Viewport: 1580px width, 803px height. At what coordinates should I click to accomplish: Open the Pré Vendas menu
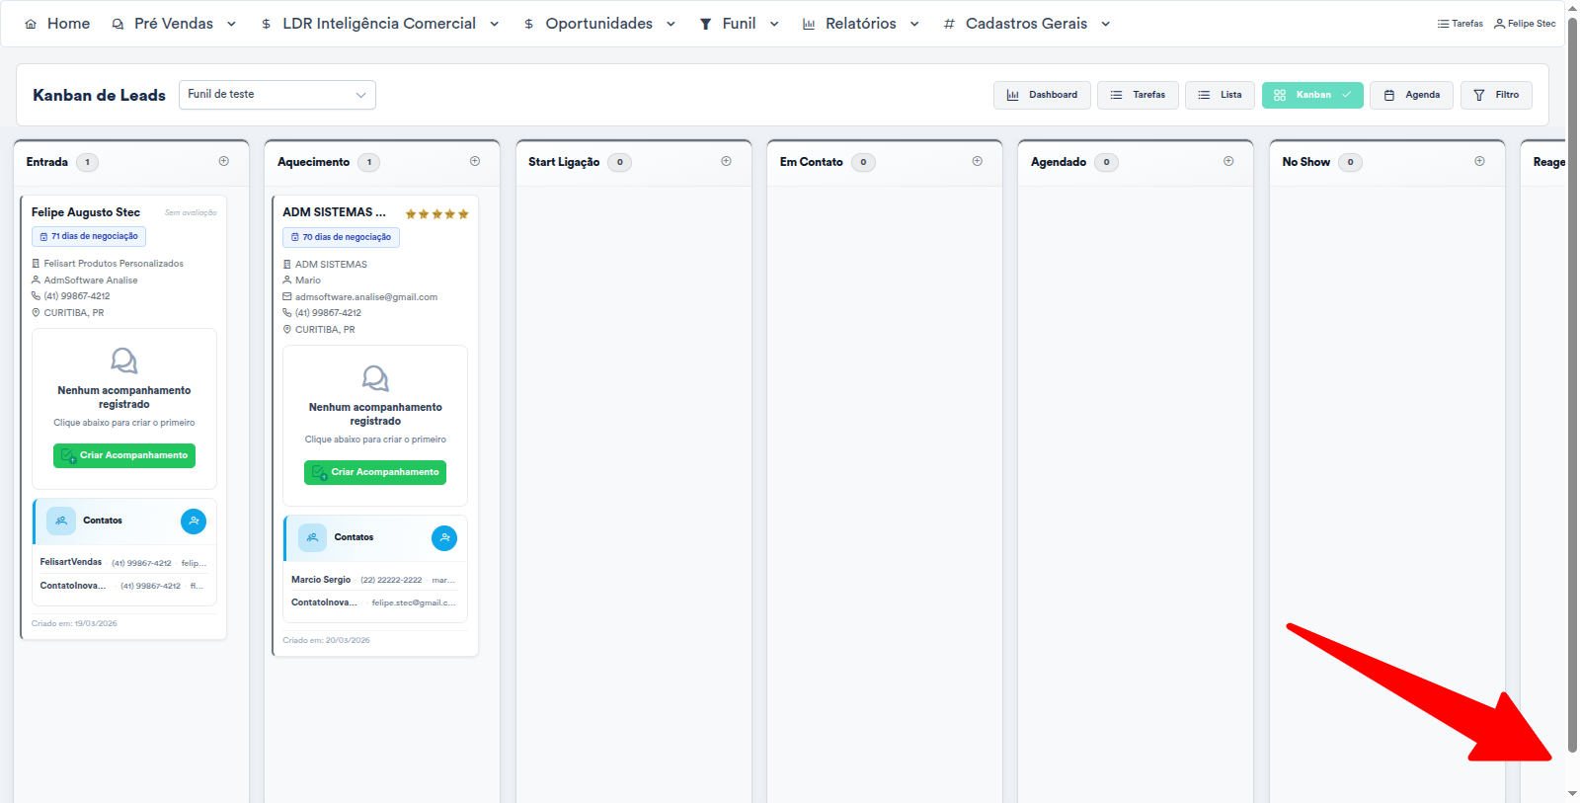pyautogui.click(x=174, y=24)
